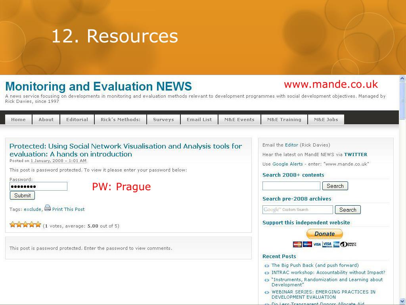The height and width of the screenshot is (305, 406).
Task: Open the exclude tag link
Action: [x=33, y=209]
